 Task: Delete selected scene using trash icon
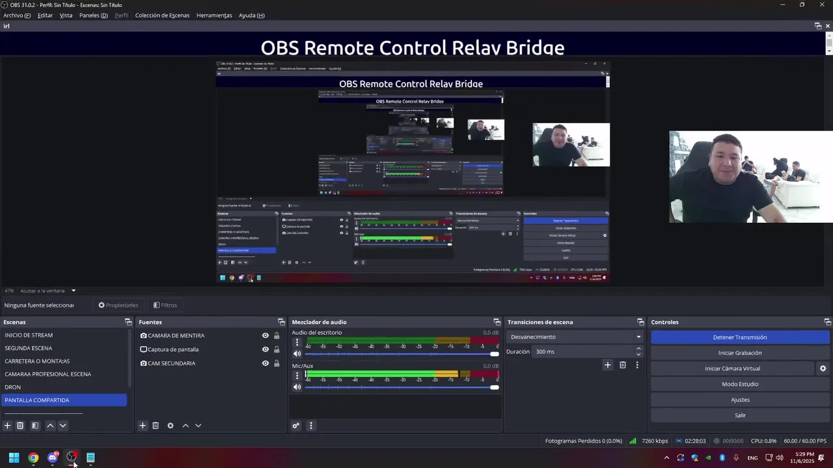tap(20, 426)
